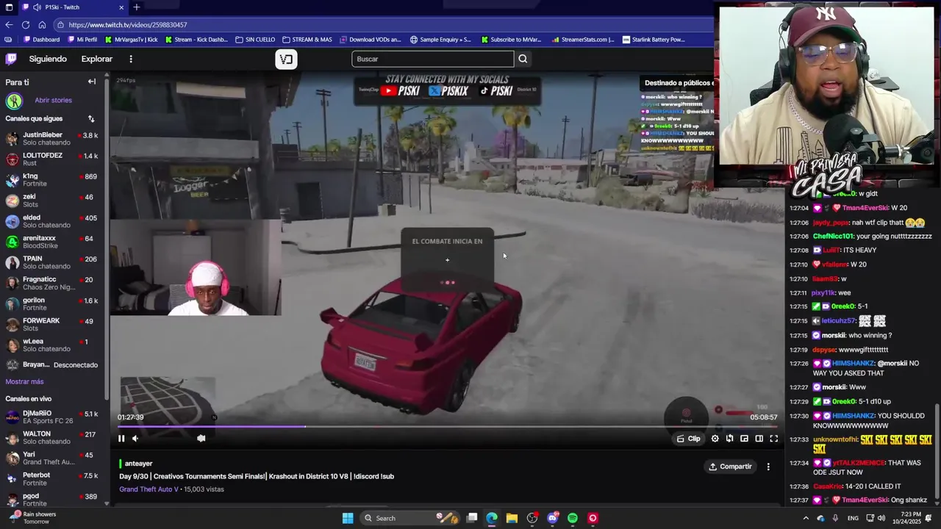Click the rotate icon beside the settings gear

tap(729, 439)
